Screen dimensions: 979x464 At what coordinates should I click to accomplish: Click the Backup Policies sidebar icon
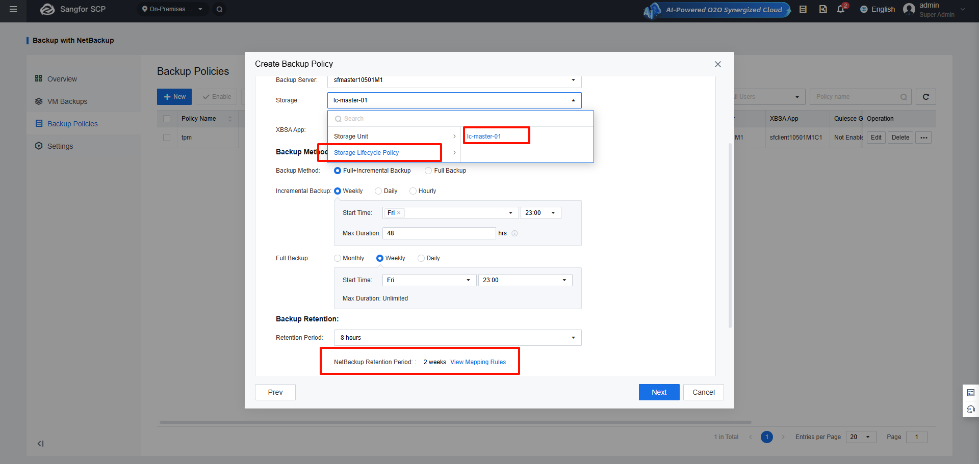point(39,123)
